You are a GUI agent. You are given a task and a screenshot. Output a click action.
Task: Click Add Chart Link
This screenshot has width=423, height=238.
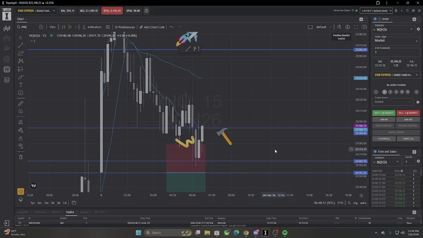pyautogui.click(x=152, y=27)
